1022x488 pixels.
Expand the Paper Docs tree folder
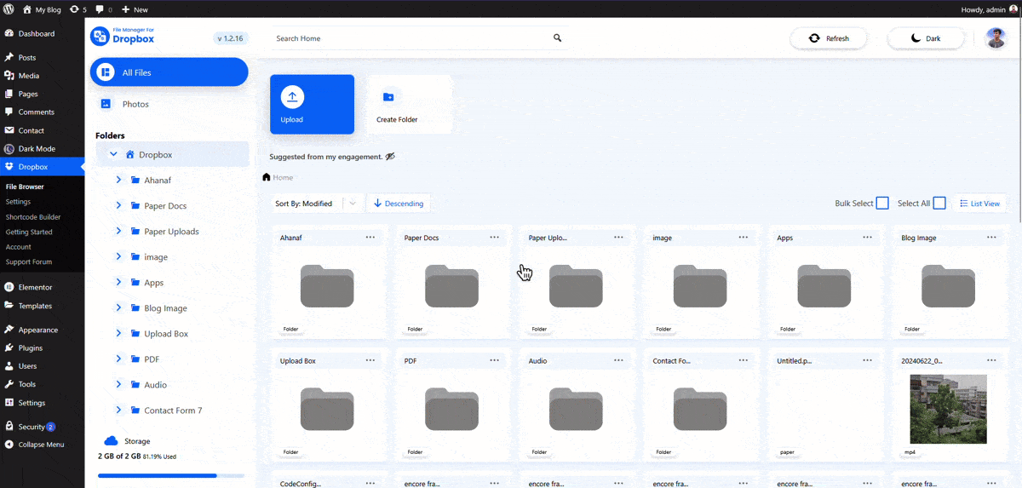point(118,205)
